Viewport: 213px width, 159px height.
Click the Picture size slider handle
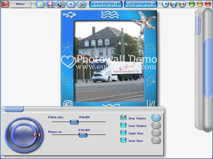83,135
